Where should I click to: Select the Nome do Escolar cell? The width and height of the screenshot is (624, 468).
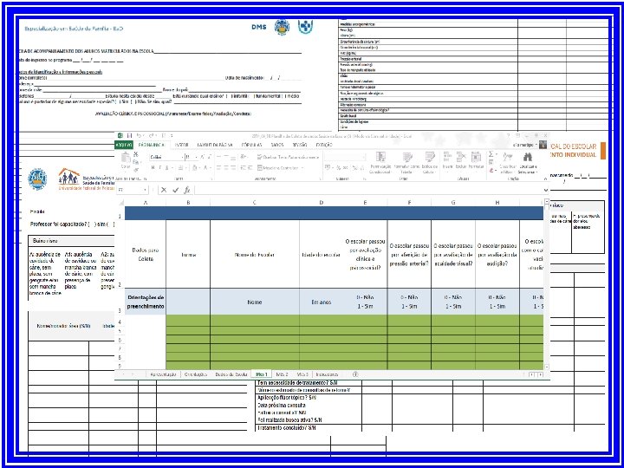255,255
